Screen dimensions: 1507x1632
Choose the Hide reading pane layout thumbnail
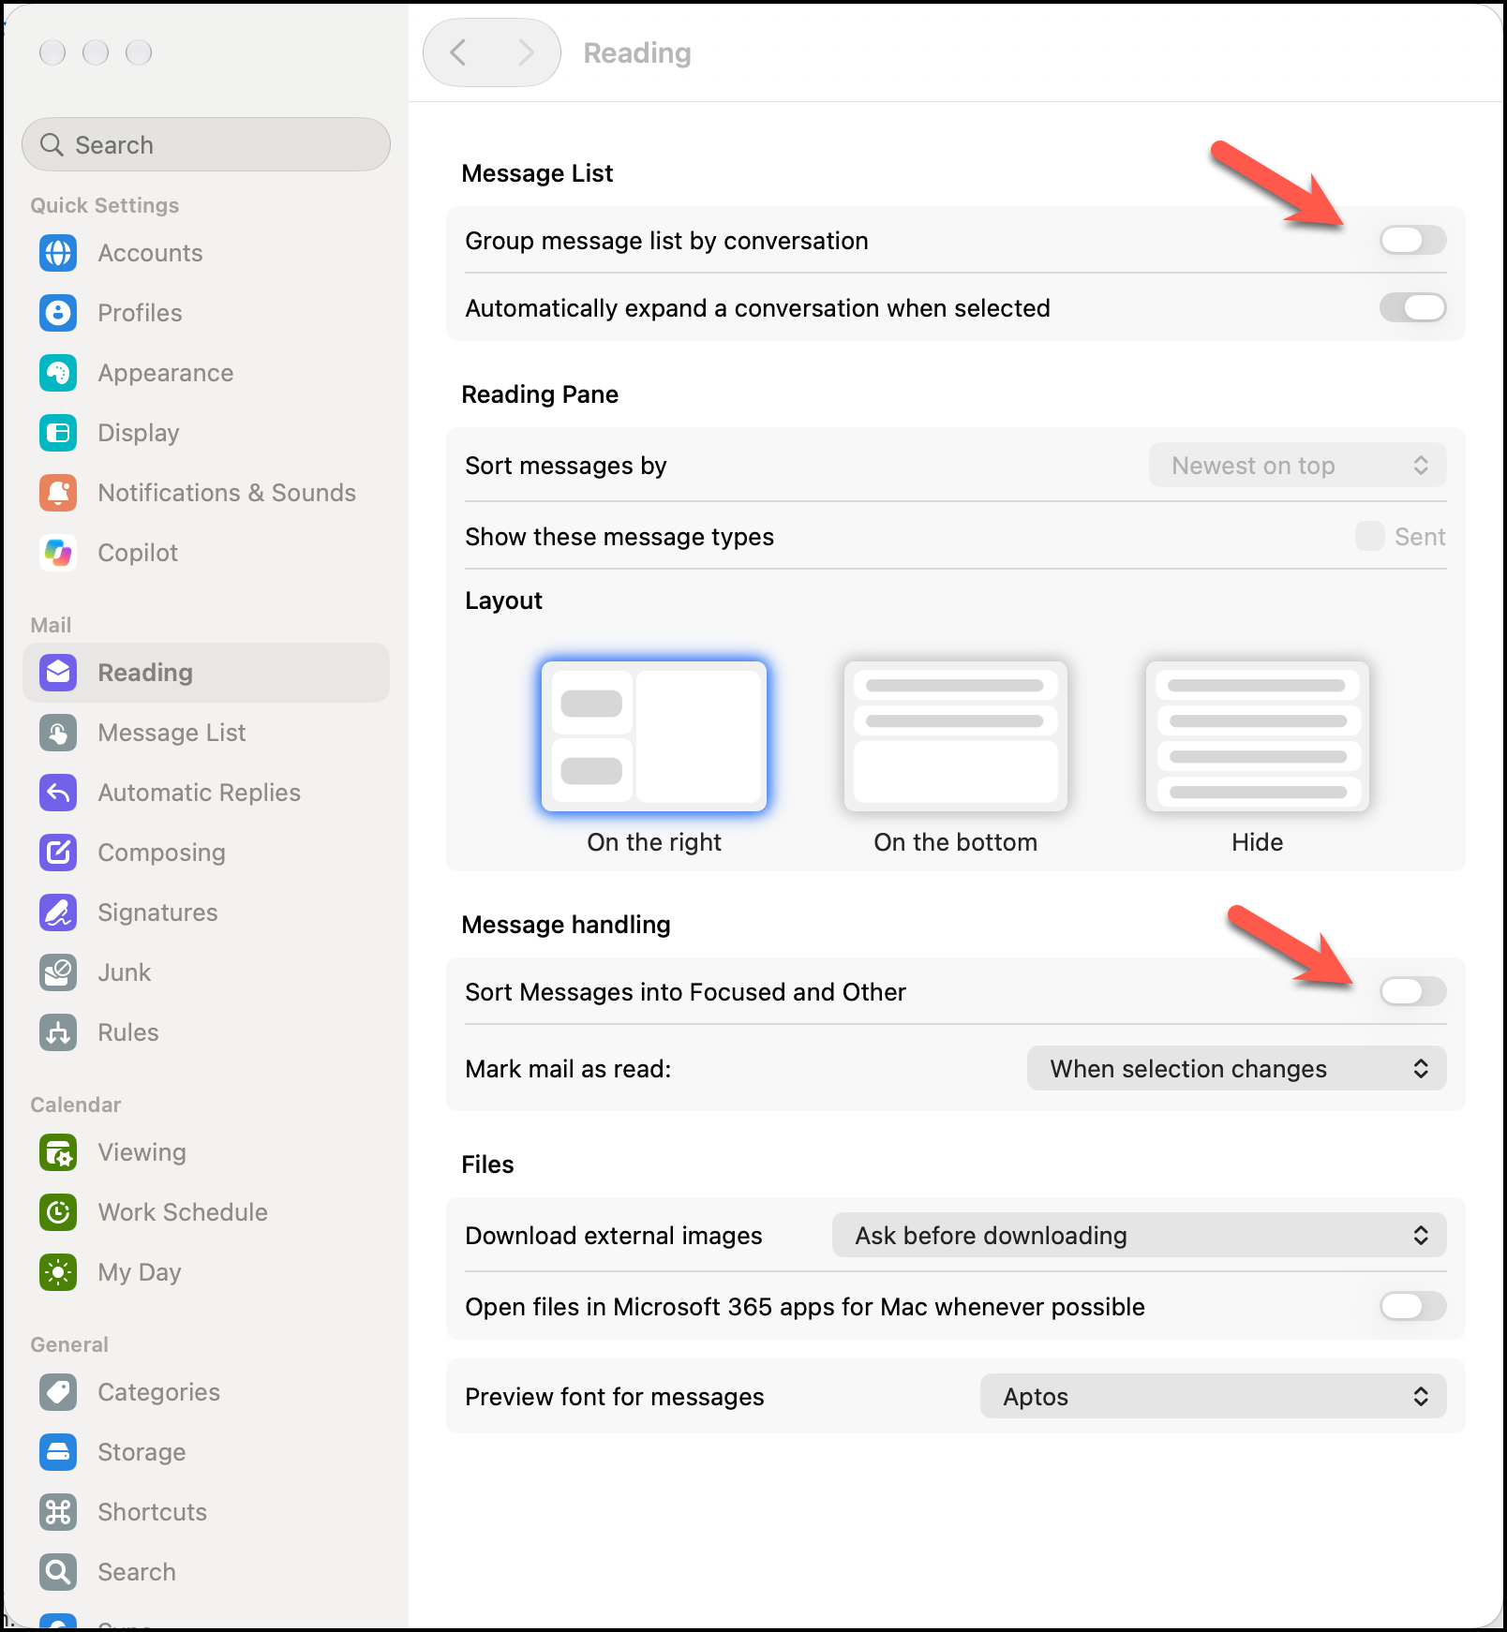1258,736
